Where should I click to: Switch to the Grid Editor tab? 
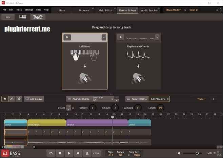point(106,10)
